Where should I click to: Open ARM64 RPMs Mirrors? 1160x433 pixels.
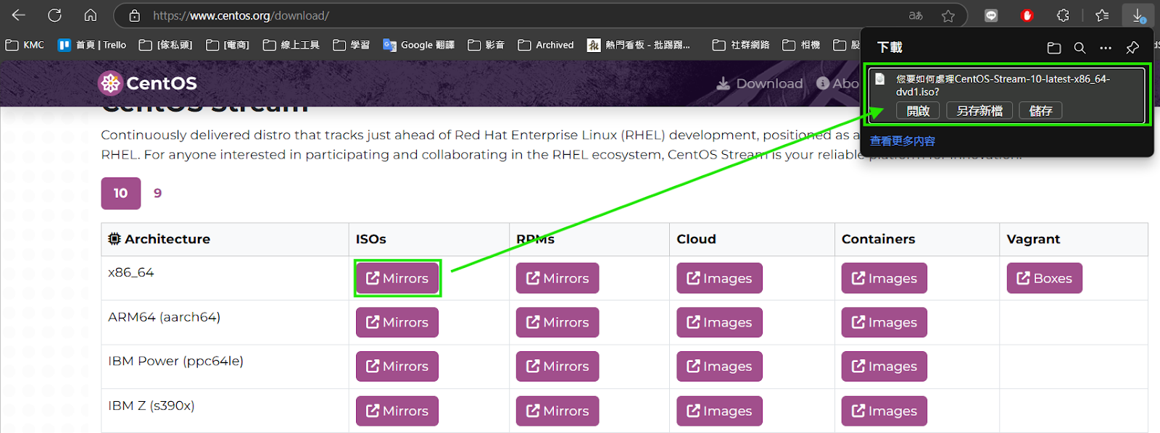click(558, 322)
